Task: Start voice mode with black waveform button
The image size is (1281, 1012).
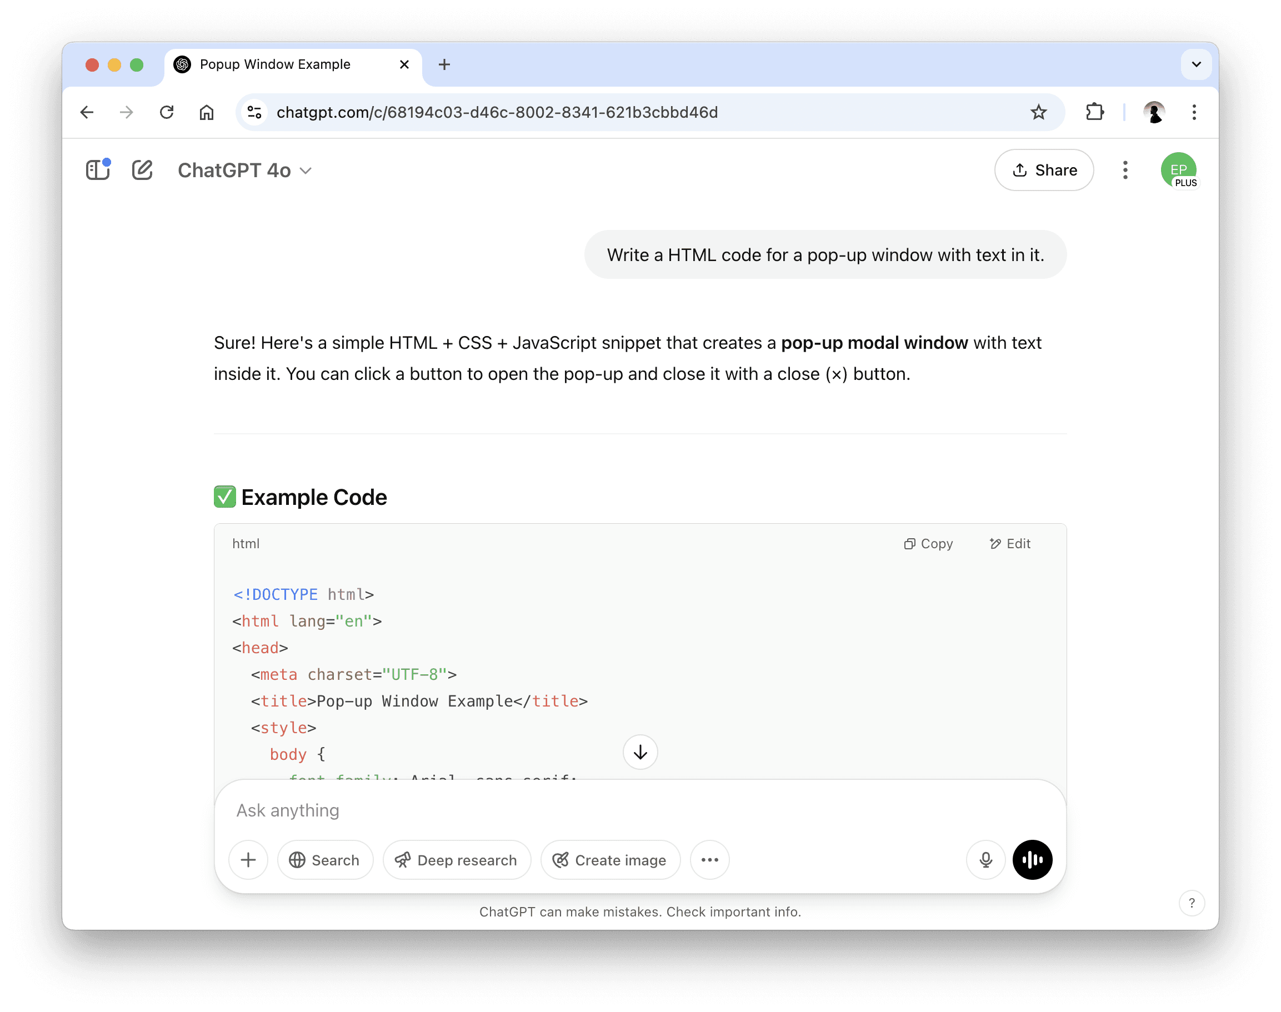Action: [x=1032, y=860]
